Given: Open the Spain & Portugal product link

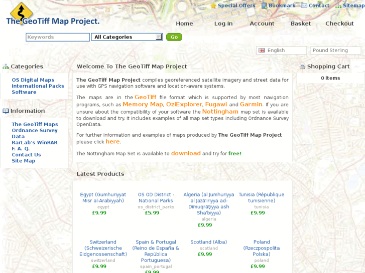Looking at the screenshot, I should coord(156,251).
